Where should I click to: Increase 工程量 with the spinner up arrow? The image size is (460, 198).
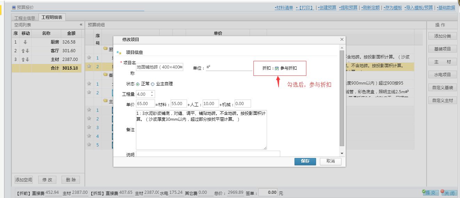tap(152, 92)
